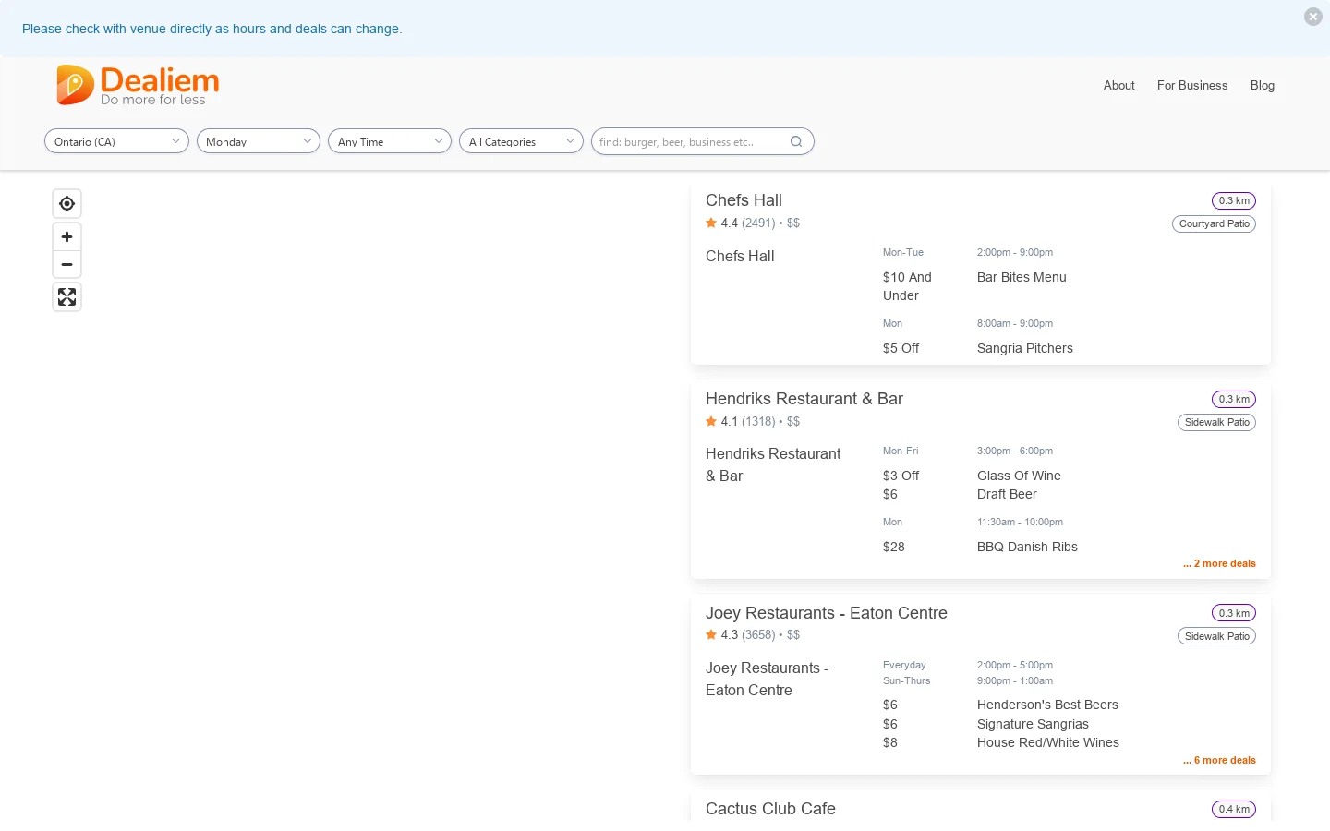This screenshot has width=1330, height=831.
Task: Select the Draft Beer deal
Action: (1007, 494)
